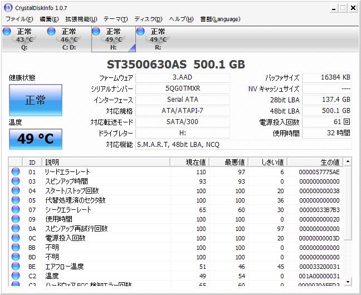
Task: Click raw value 0000057775AE
Action: click(x=319, y=172)
